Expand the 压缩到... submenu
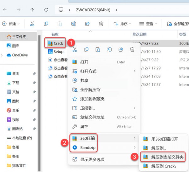This screenshot has height=172, width=189. (x=104, y=108)
